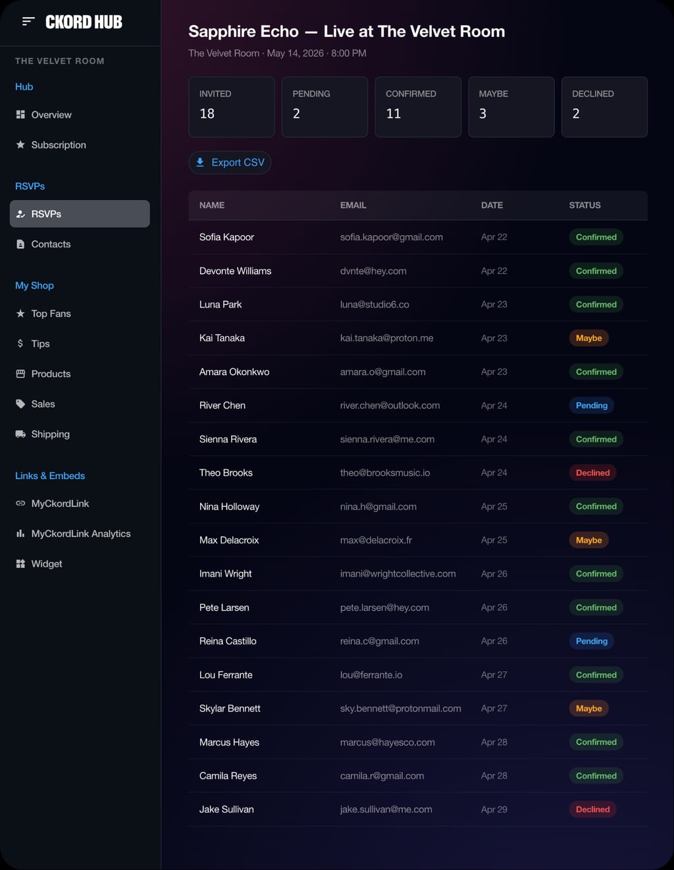Click the Overview grid icon in sidebar
This screenshot has width=674, height=870.
[x=20, y=115]
